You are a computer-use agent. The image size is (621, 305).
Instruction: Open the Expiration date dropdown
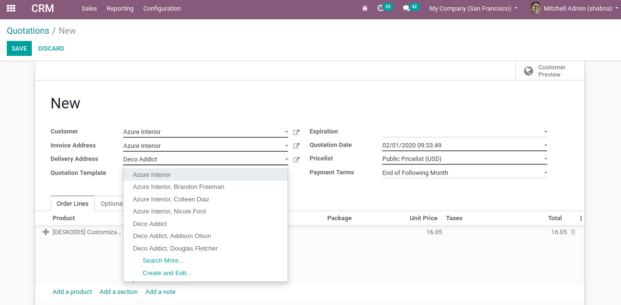point(545,132)
